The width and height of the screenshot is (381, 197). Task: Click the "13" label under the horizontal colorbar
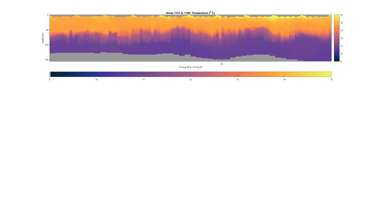[237, 79]
